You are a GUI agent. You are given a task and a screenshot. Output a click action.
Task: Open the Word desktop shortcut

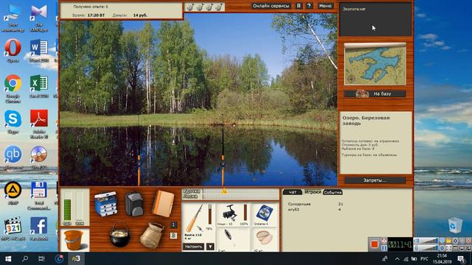[39, 51]
